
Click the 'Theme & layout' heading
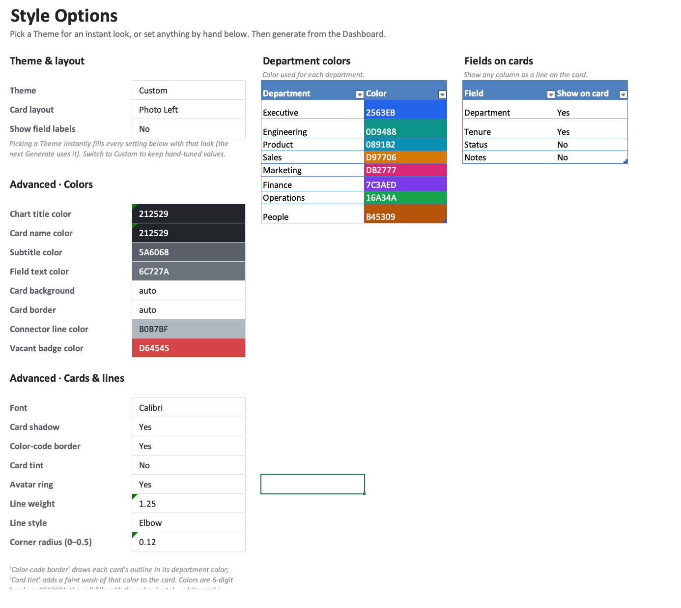click(x=47, y=61)
